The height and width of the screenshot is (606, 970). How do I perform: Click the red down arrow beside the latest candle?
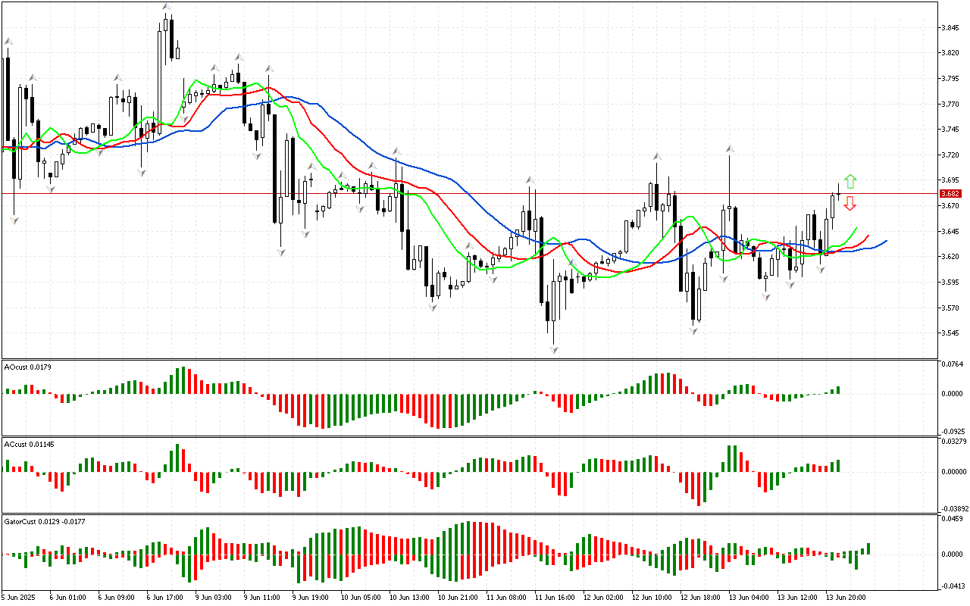point(850,203)
